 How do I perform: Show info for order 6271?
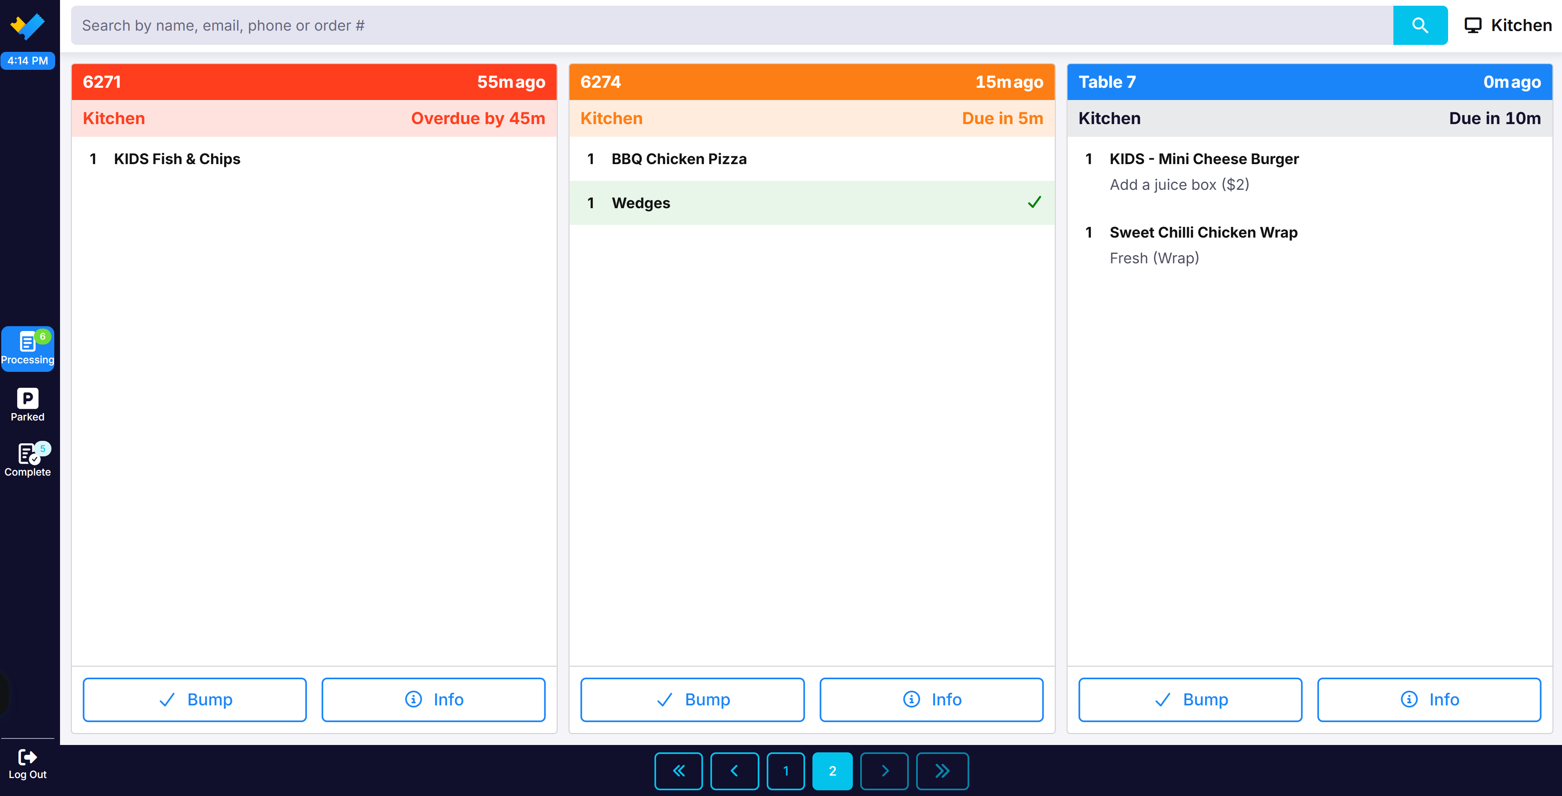point(434,700)
